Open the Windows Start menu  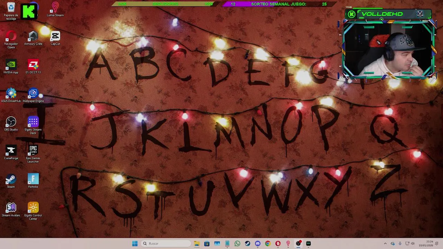[x=135, y=243]
